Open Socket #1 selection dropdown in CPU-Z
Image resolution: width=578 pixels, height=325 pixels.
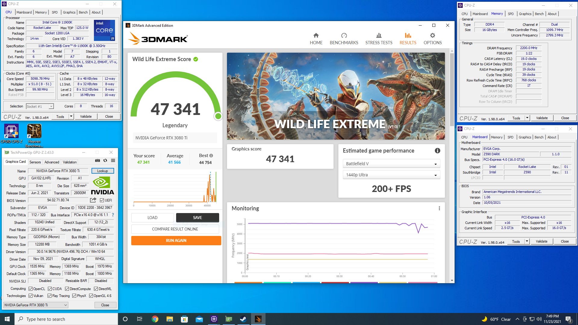(40, 106)
